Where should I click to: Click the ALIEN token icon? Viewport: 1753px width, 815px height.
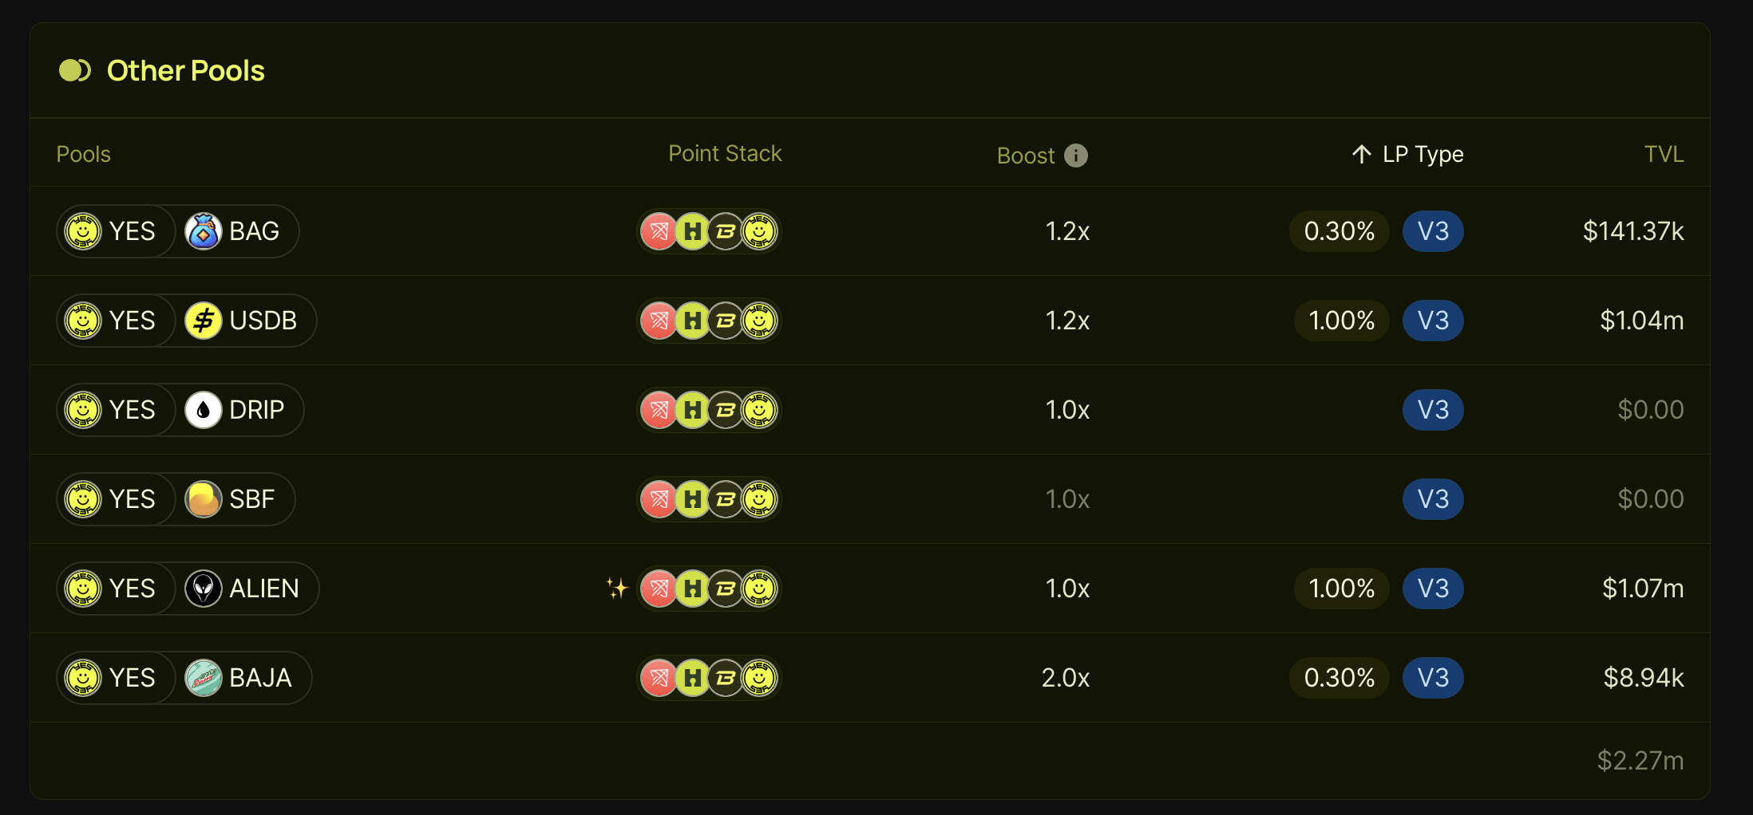pos(203,589)
